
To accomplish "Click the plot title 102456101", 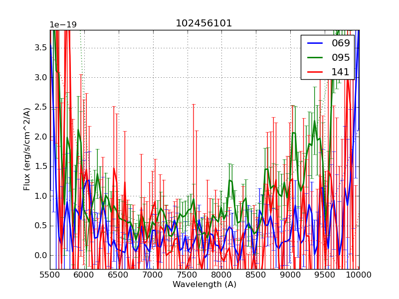I will point(203,23).
